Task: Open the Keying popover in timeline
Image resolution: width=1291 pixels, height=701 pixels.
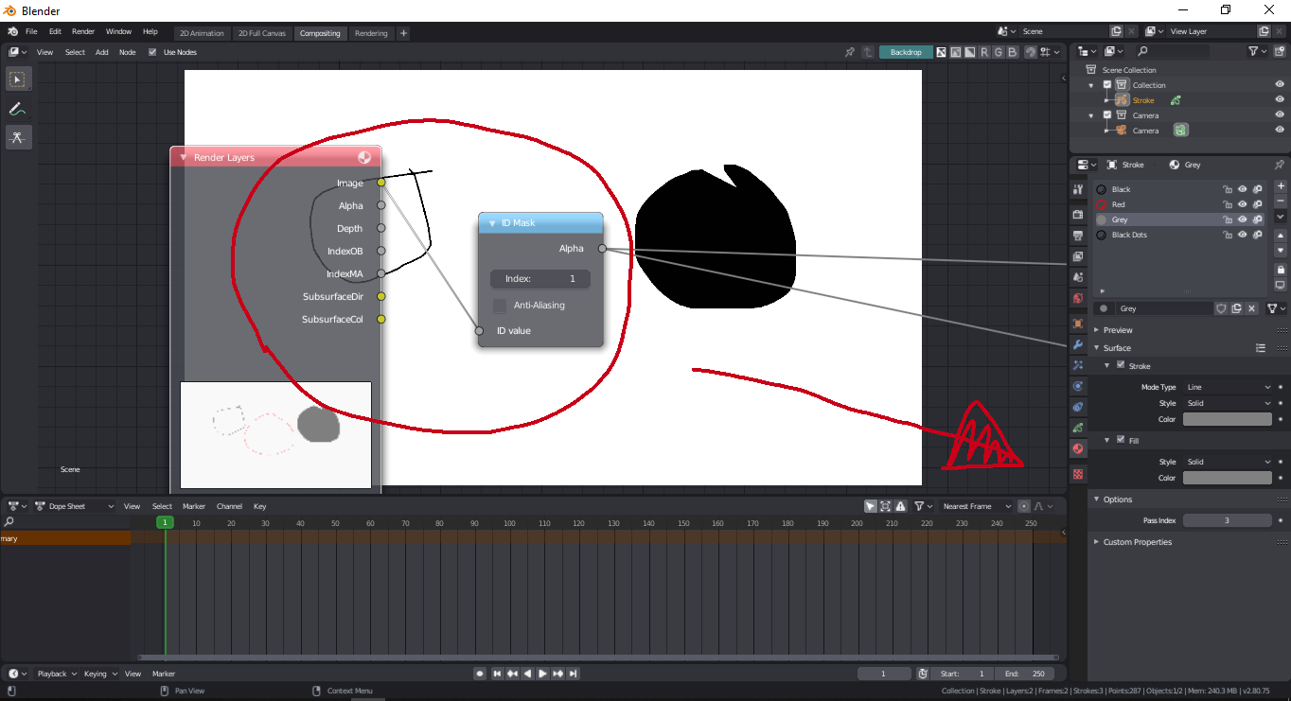Action: 100,674
